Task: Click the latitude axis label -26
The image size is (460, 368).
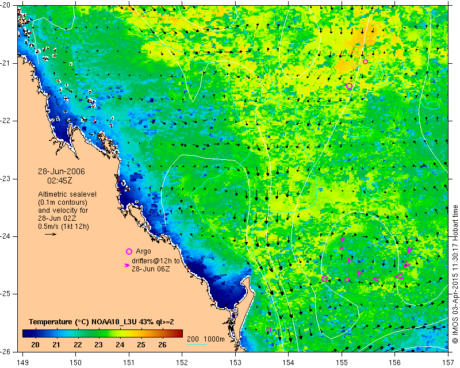Action: (6, 351)
